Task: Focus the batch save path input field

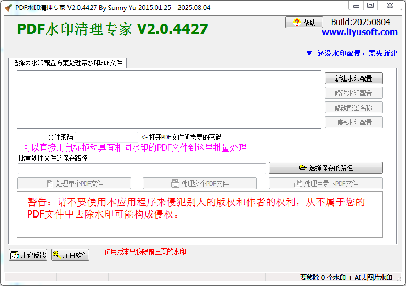Action: [x=142, y=168]
